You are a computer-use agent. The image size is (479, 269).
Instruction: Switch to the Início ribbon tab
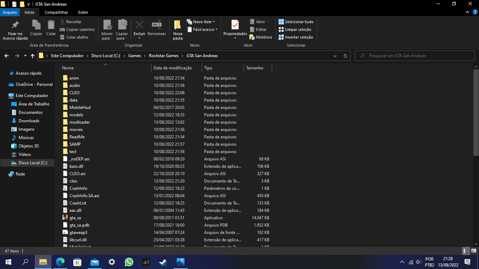click(30, 12)
